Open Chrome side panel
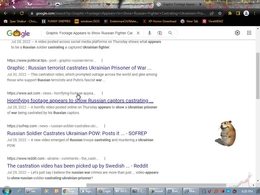Image resolution: width=260 pixels, height=195 pixels. pyautogui.click(x=238, y=13)
